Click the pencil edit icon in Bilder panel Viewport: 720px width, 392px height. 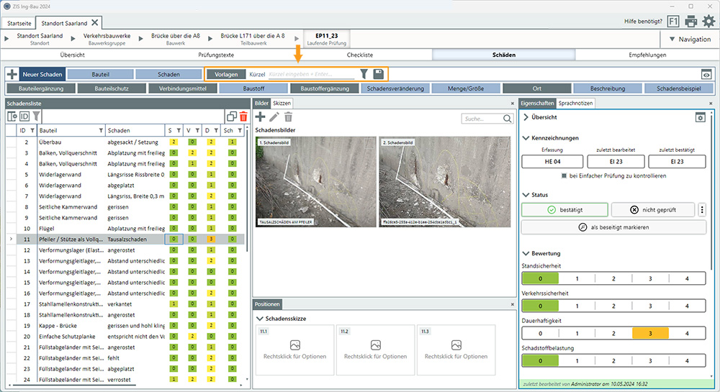[x=274, y=117]
